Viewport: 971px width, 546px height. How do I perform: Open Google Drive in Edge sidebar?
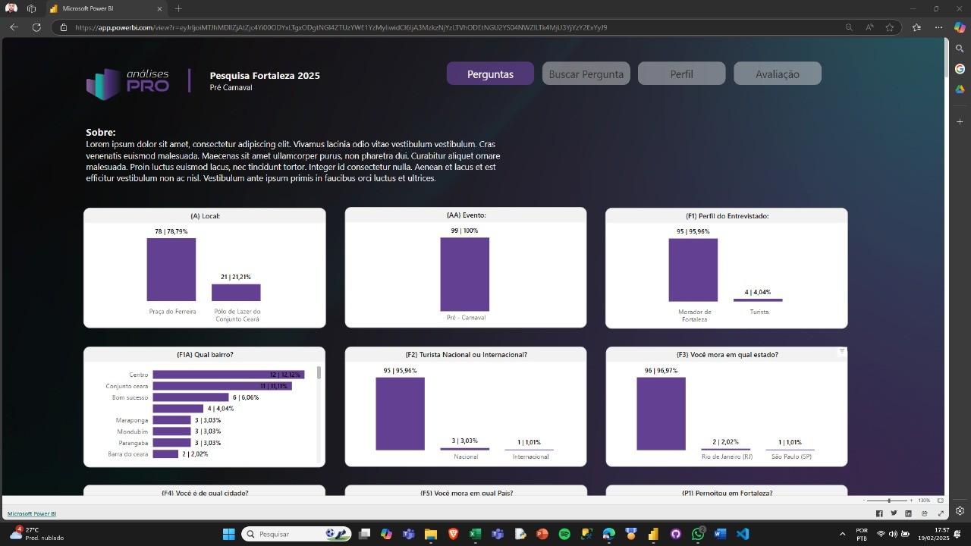960,89
